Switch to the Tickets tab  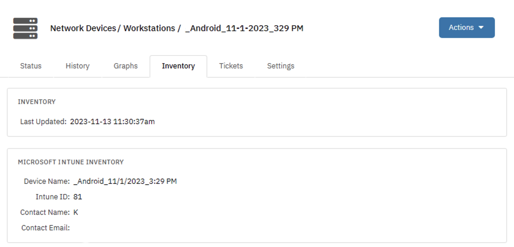click(231, 66)
